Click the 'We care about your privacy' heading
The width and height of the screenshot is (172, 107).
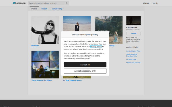click(85, 35)
